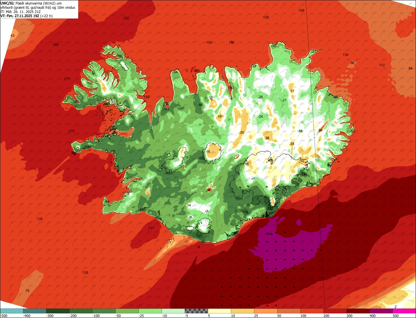Screen dimensions: 416x318
Task: Click the '-134' value on Snæfellsnes peninsula
Action: tap(87, 147)
